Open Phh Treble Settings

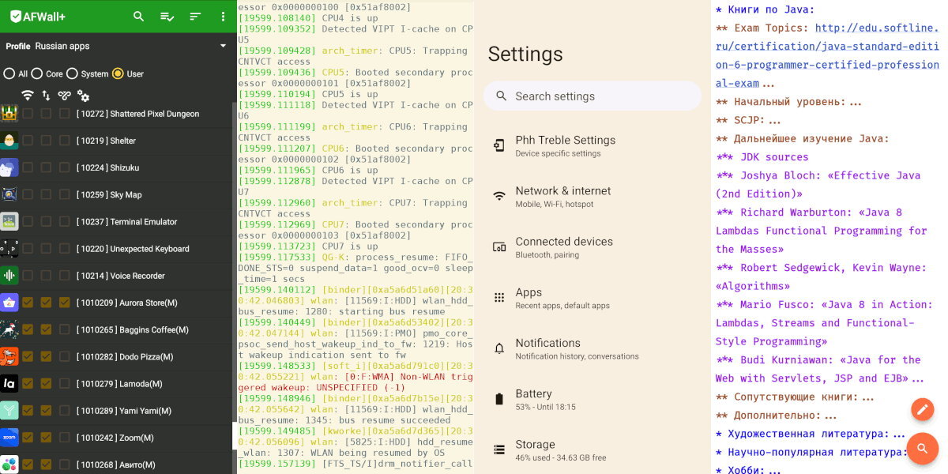click(592, 146)
